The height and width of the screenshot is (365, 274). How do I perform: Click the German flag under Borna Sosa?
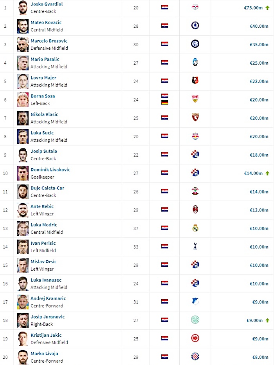pyautogui.click(x=165, y=103)
